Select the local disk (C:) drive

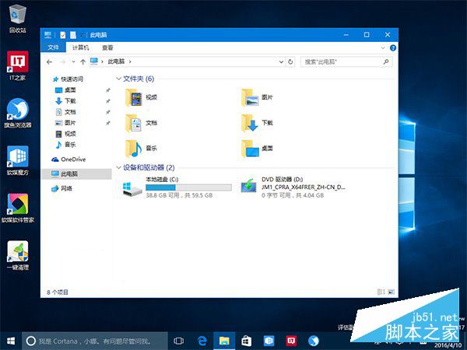(x=177, y=187)
